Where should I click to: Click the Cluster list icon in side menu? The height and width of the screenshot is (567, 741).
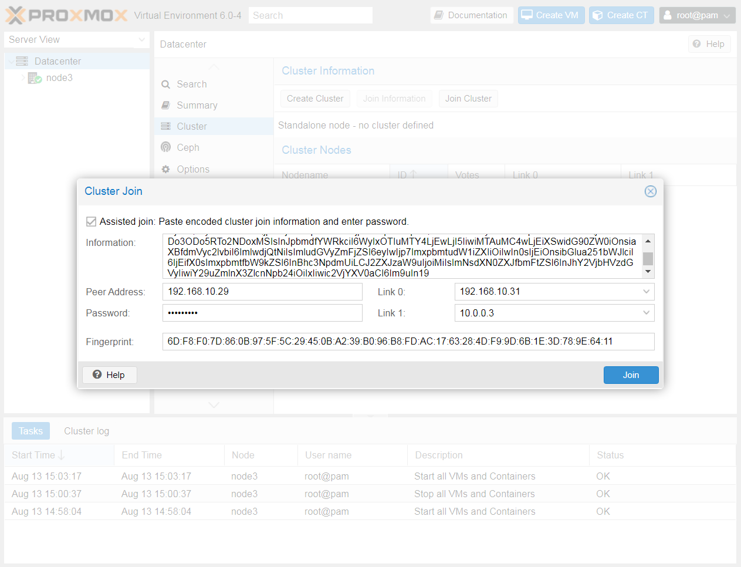(165, 126)
